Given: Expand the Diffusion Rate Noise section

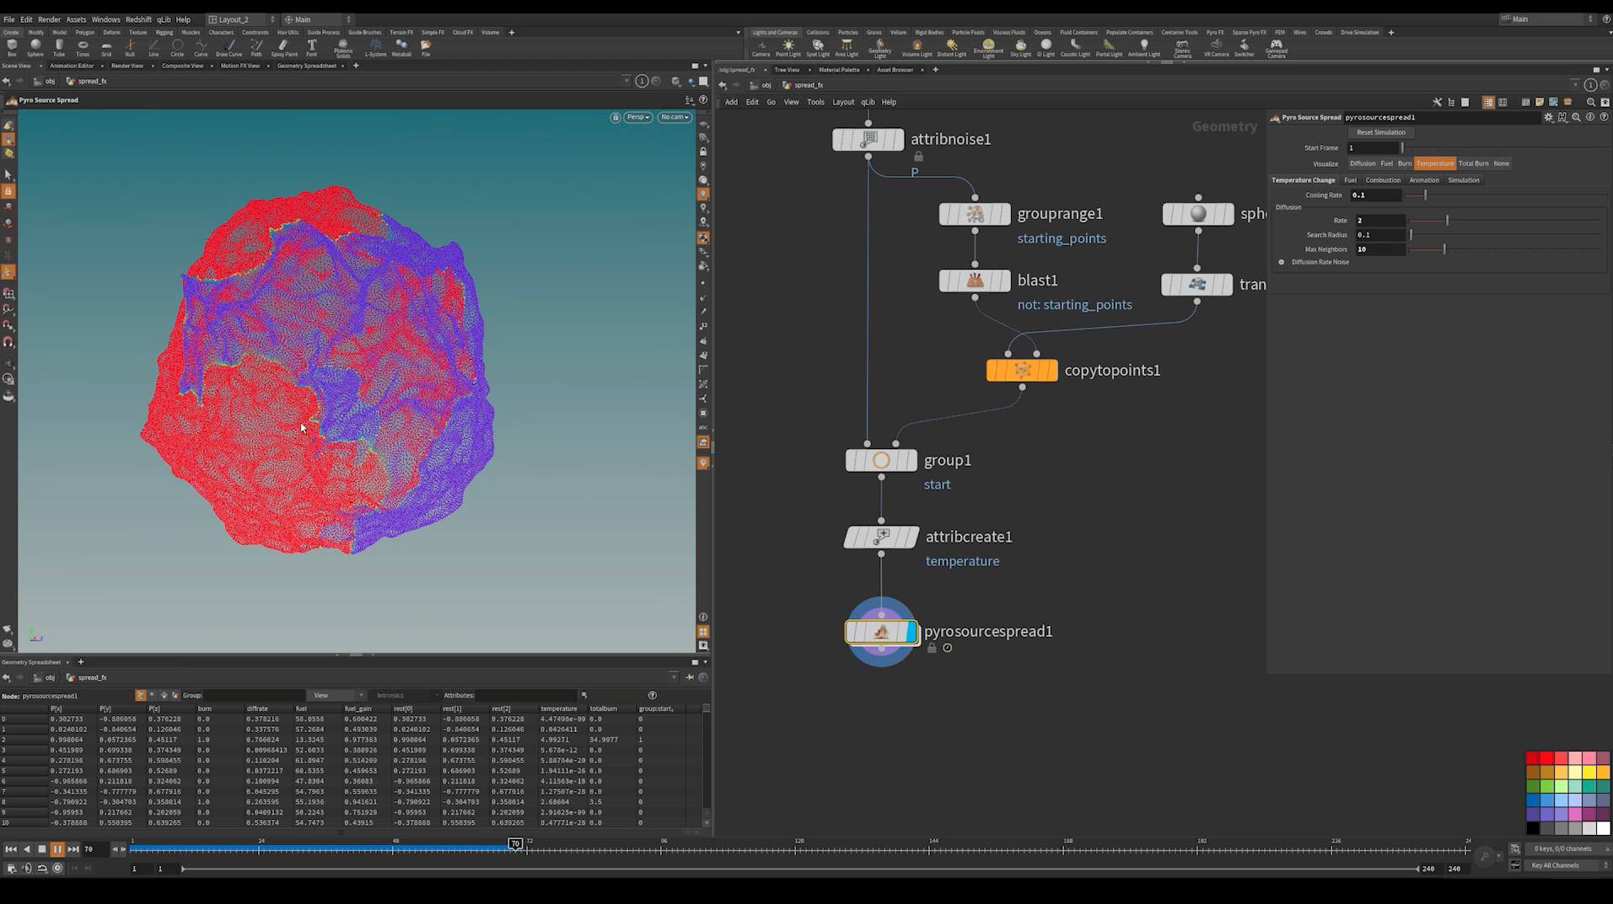Looking at the screenshot, I should tap(1282, 262).
